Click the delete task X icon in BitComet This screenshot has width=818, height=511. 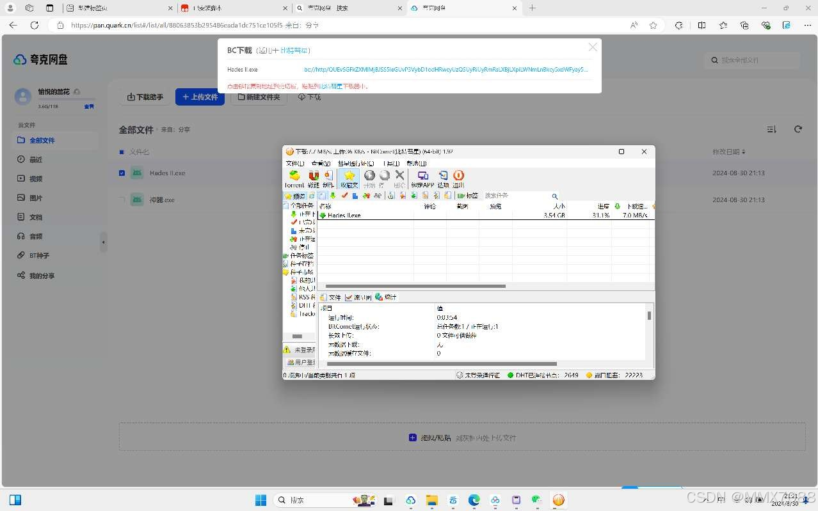tap(400, 178)
